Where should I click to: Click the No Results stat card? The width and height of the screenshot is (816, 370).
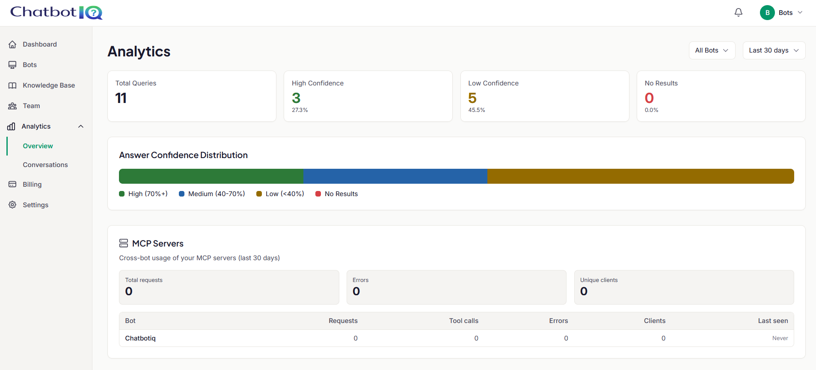[721, 96]
